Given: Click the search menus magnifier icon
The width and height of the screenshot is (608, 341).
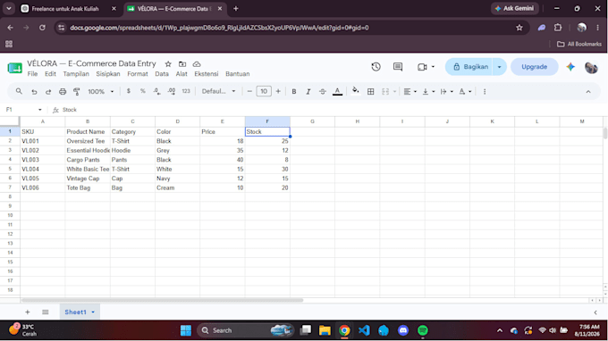Looking at the screenshot, I should [x=19, y=91].
